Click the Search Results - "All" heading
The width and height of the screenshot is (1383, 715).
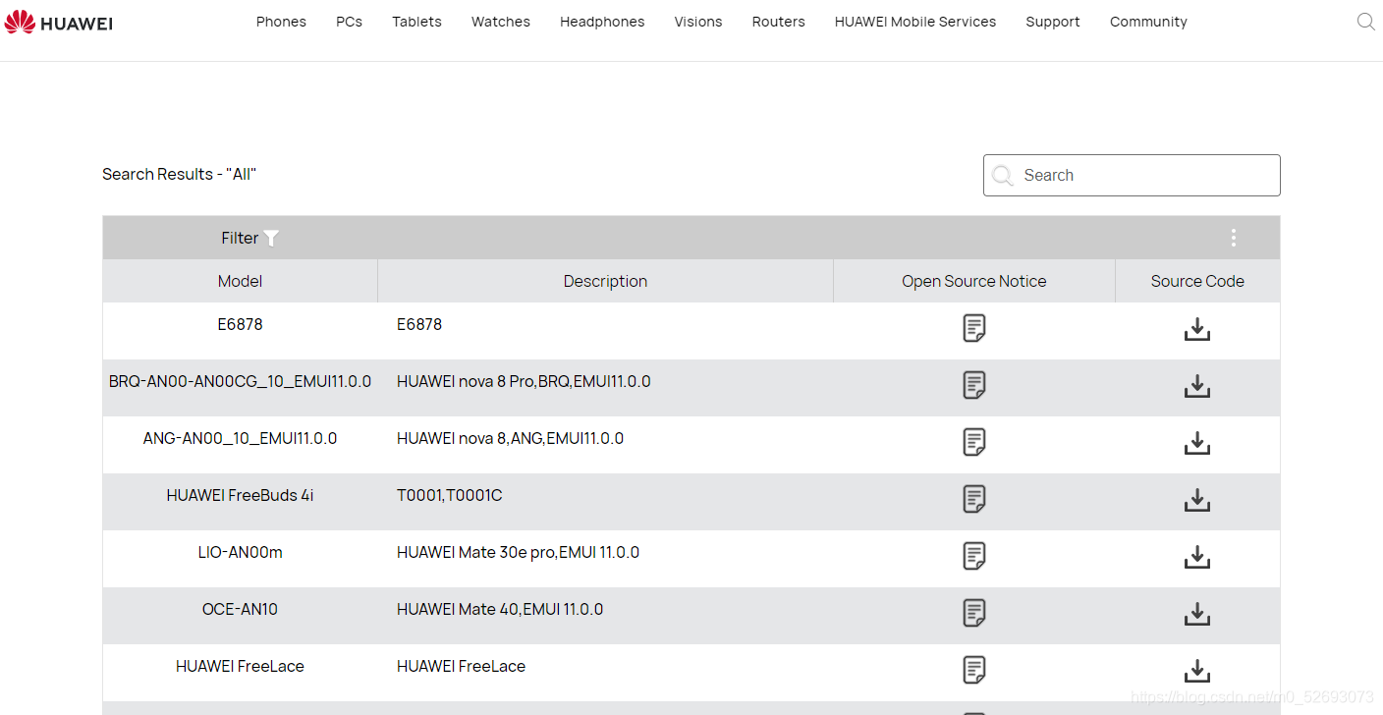coord(179,174)
